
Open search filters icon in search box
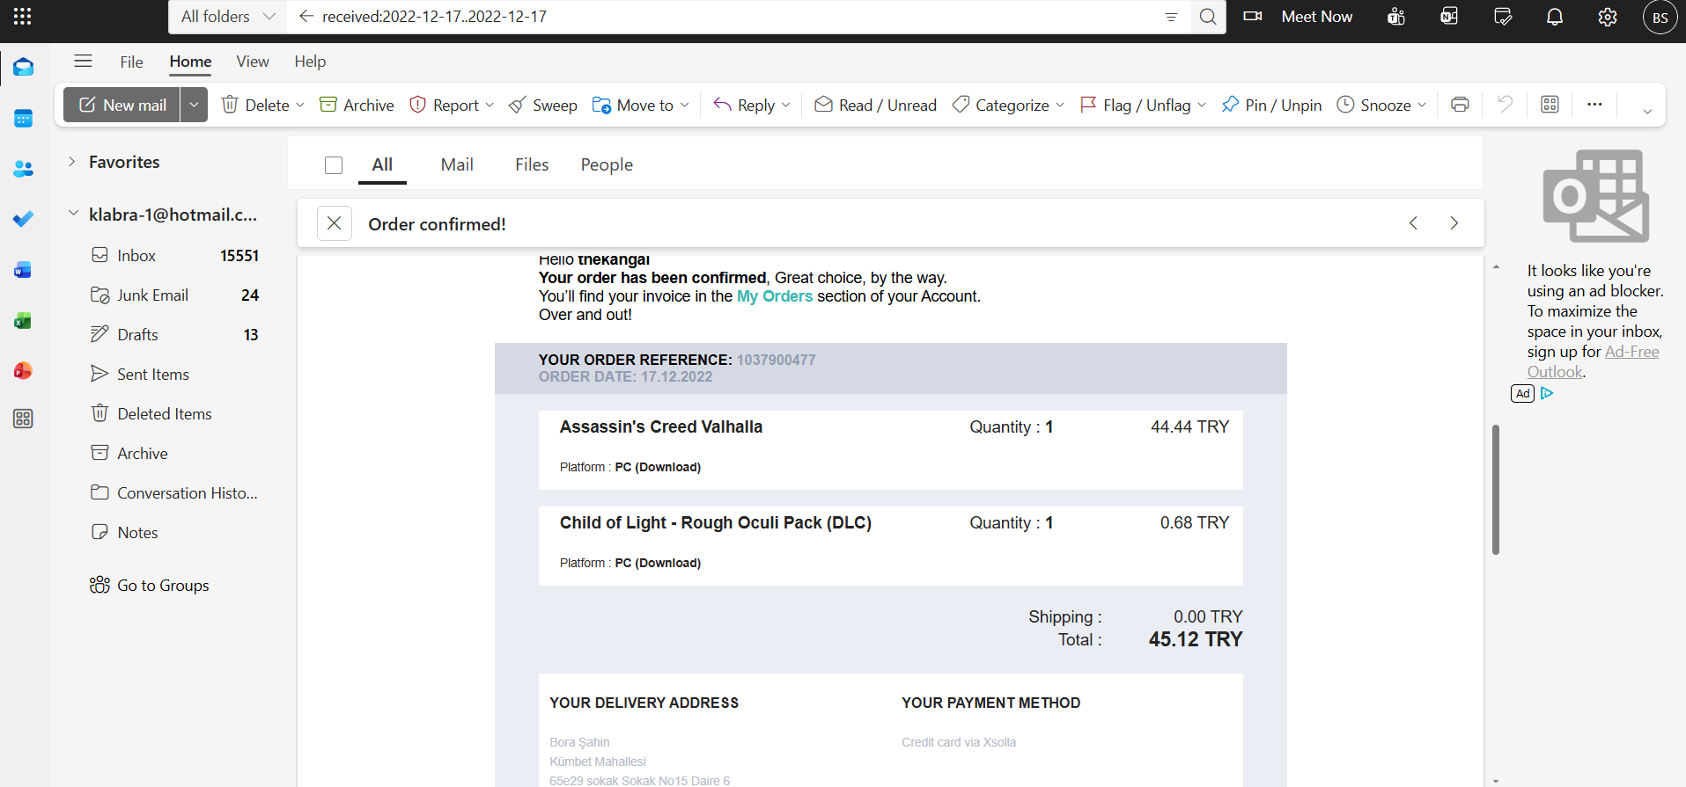tap(1171, 17)
